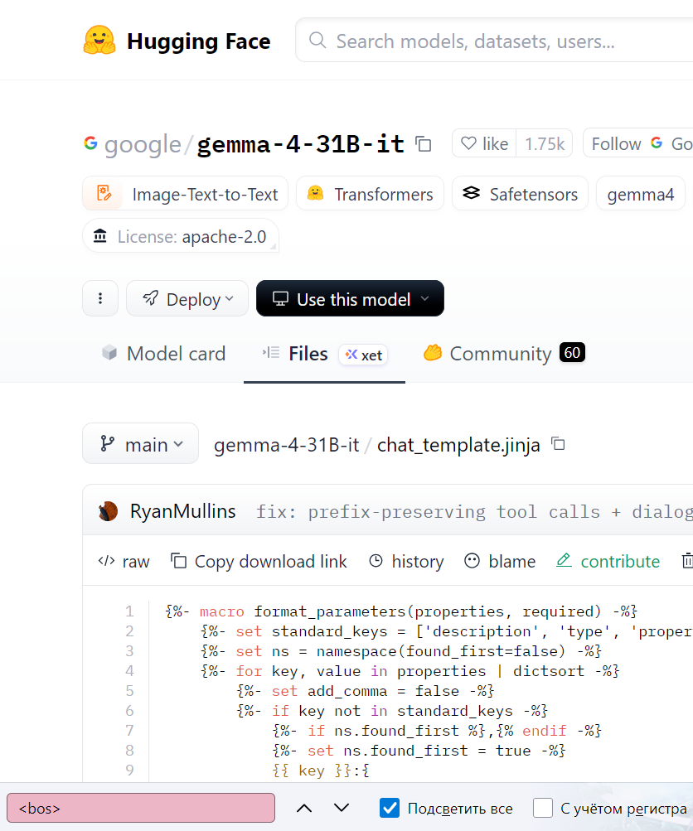The height and width of the screenshot is (831, 693).
Task: Like the model with heart button
Action: coord(484,143)
